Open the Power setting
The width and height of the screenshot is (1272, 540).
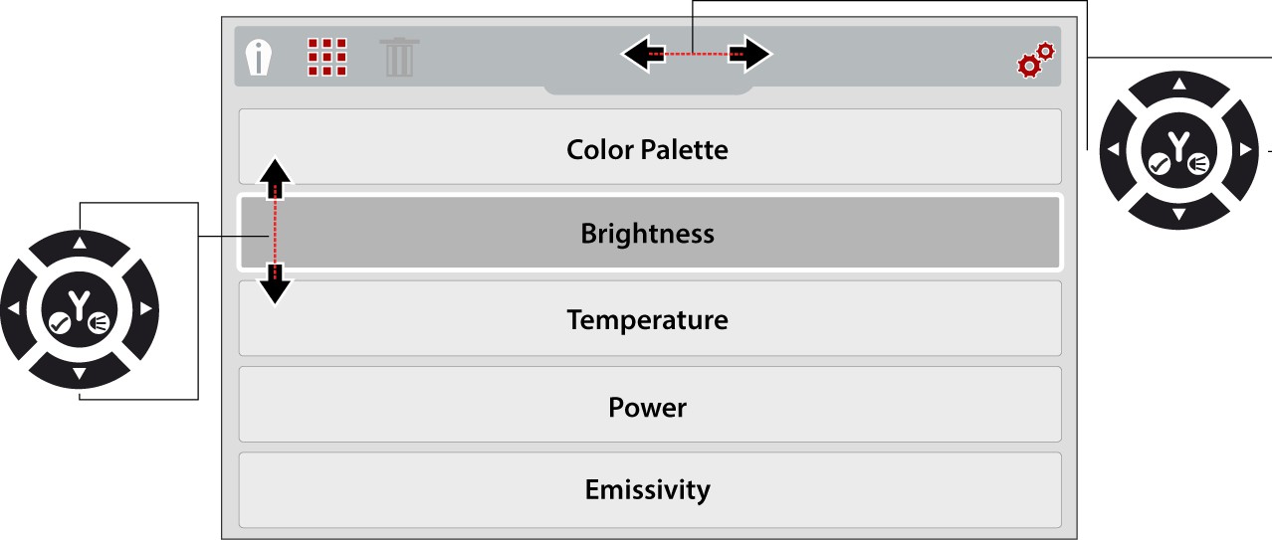tap(649, 405)
